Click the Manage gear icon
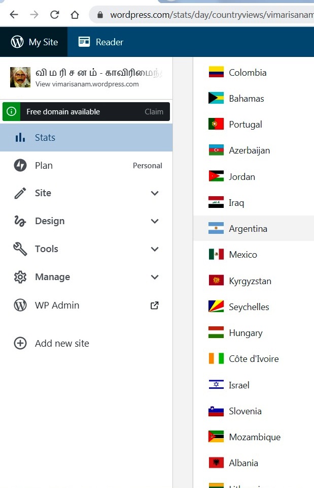 (x=20, y=277)
